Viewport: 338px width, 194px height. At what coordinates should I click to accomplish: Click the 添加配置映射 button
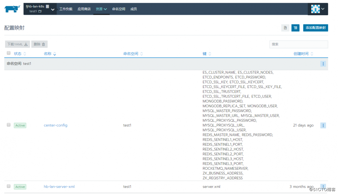315,28
